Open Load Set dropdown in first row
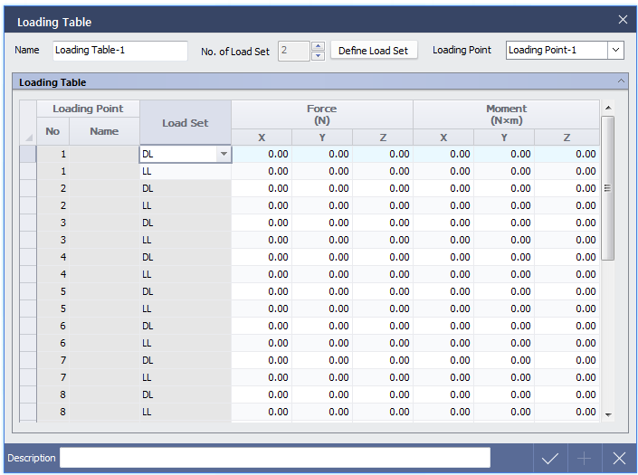The image size is (638, 475). pyautogui.click(x=223, y=155)
